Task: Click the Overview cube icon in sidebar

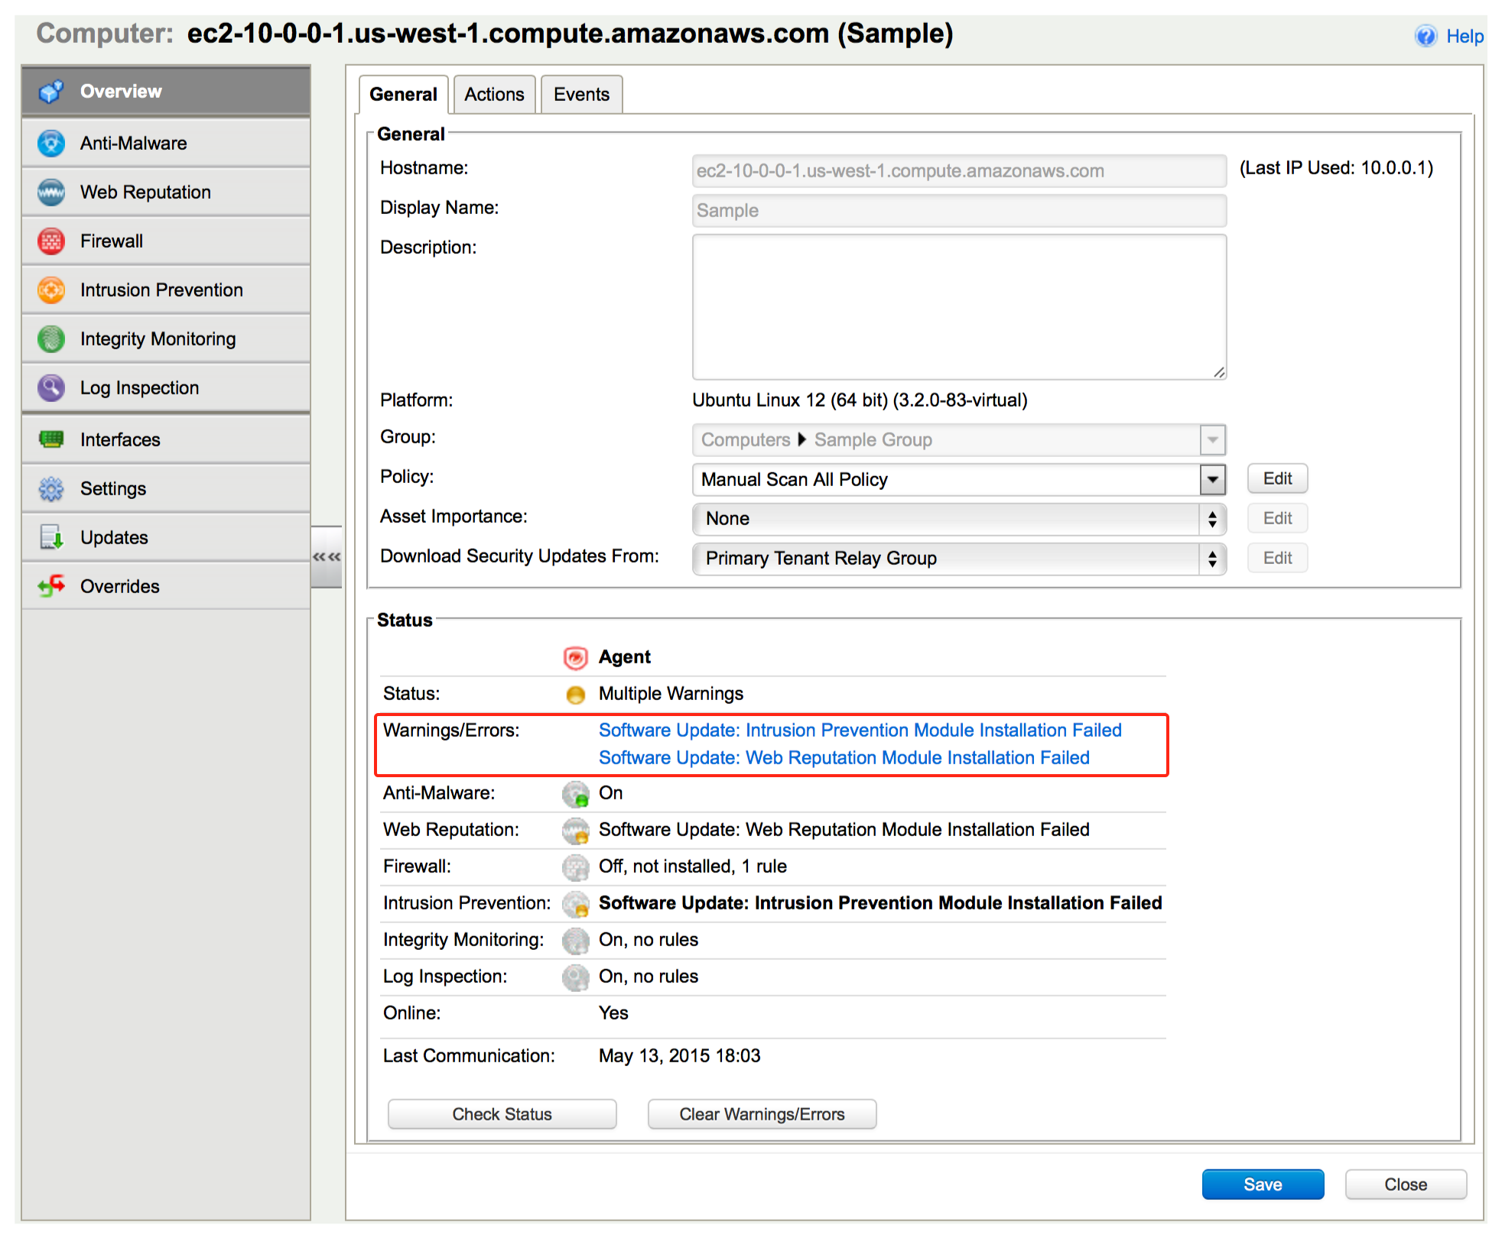Action: click(51, 92)
